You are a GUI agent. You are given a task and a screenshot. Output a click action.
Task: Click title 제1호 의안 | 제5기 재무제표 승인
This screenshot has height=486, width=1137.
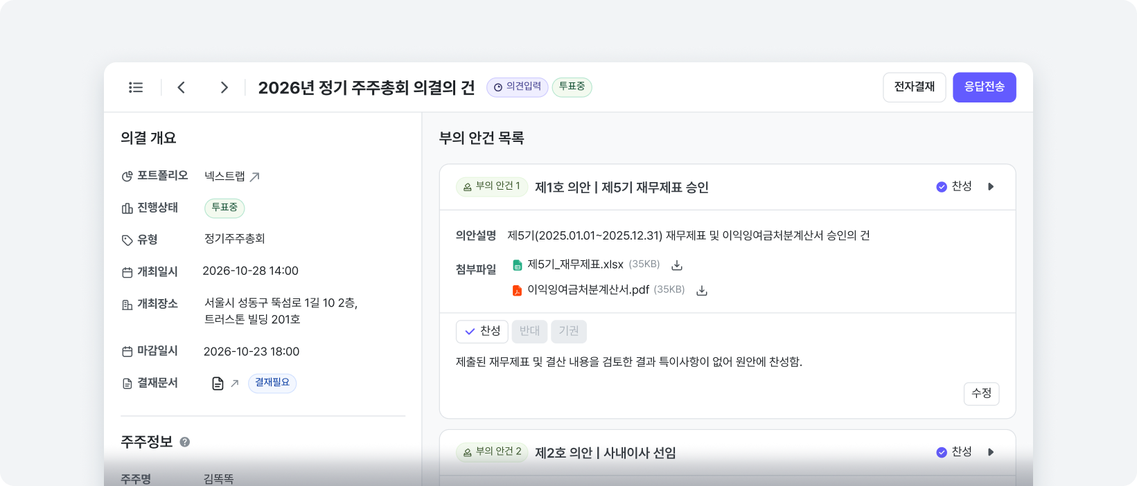(622, 188)
